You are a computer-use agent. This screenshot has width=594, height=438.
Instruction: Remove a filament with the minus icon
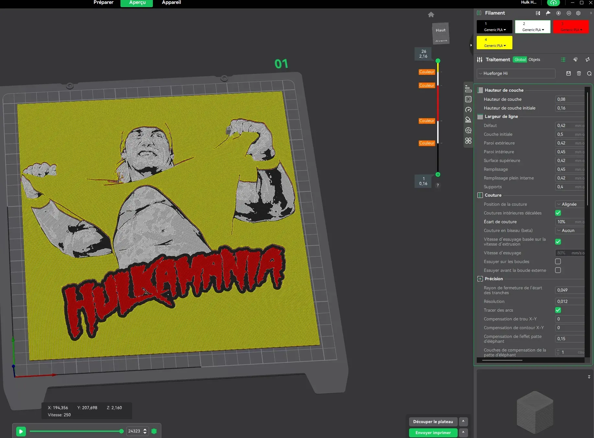tap(569, 13)
